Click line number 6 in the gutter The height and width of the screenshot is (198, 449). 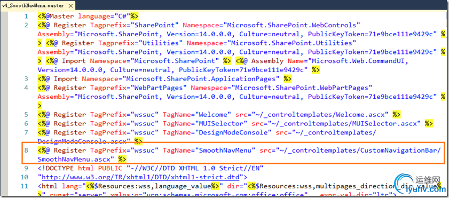tap(26, 123)
